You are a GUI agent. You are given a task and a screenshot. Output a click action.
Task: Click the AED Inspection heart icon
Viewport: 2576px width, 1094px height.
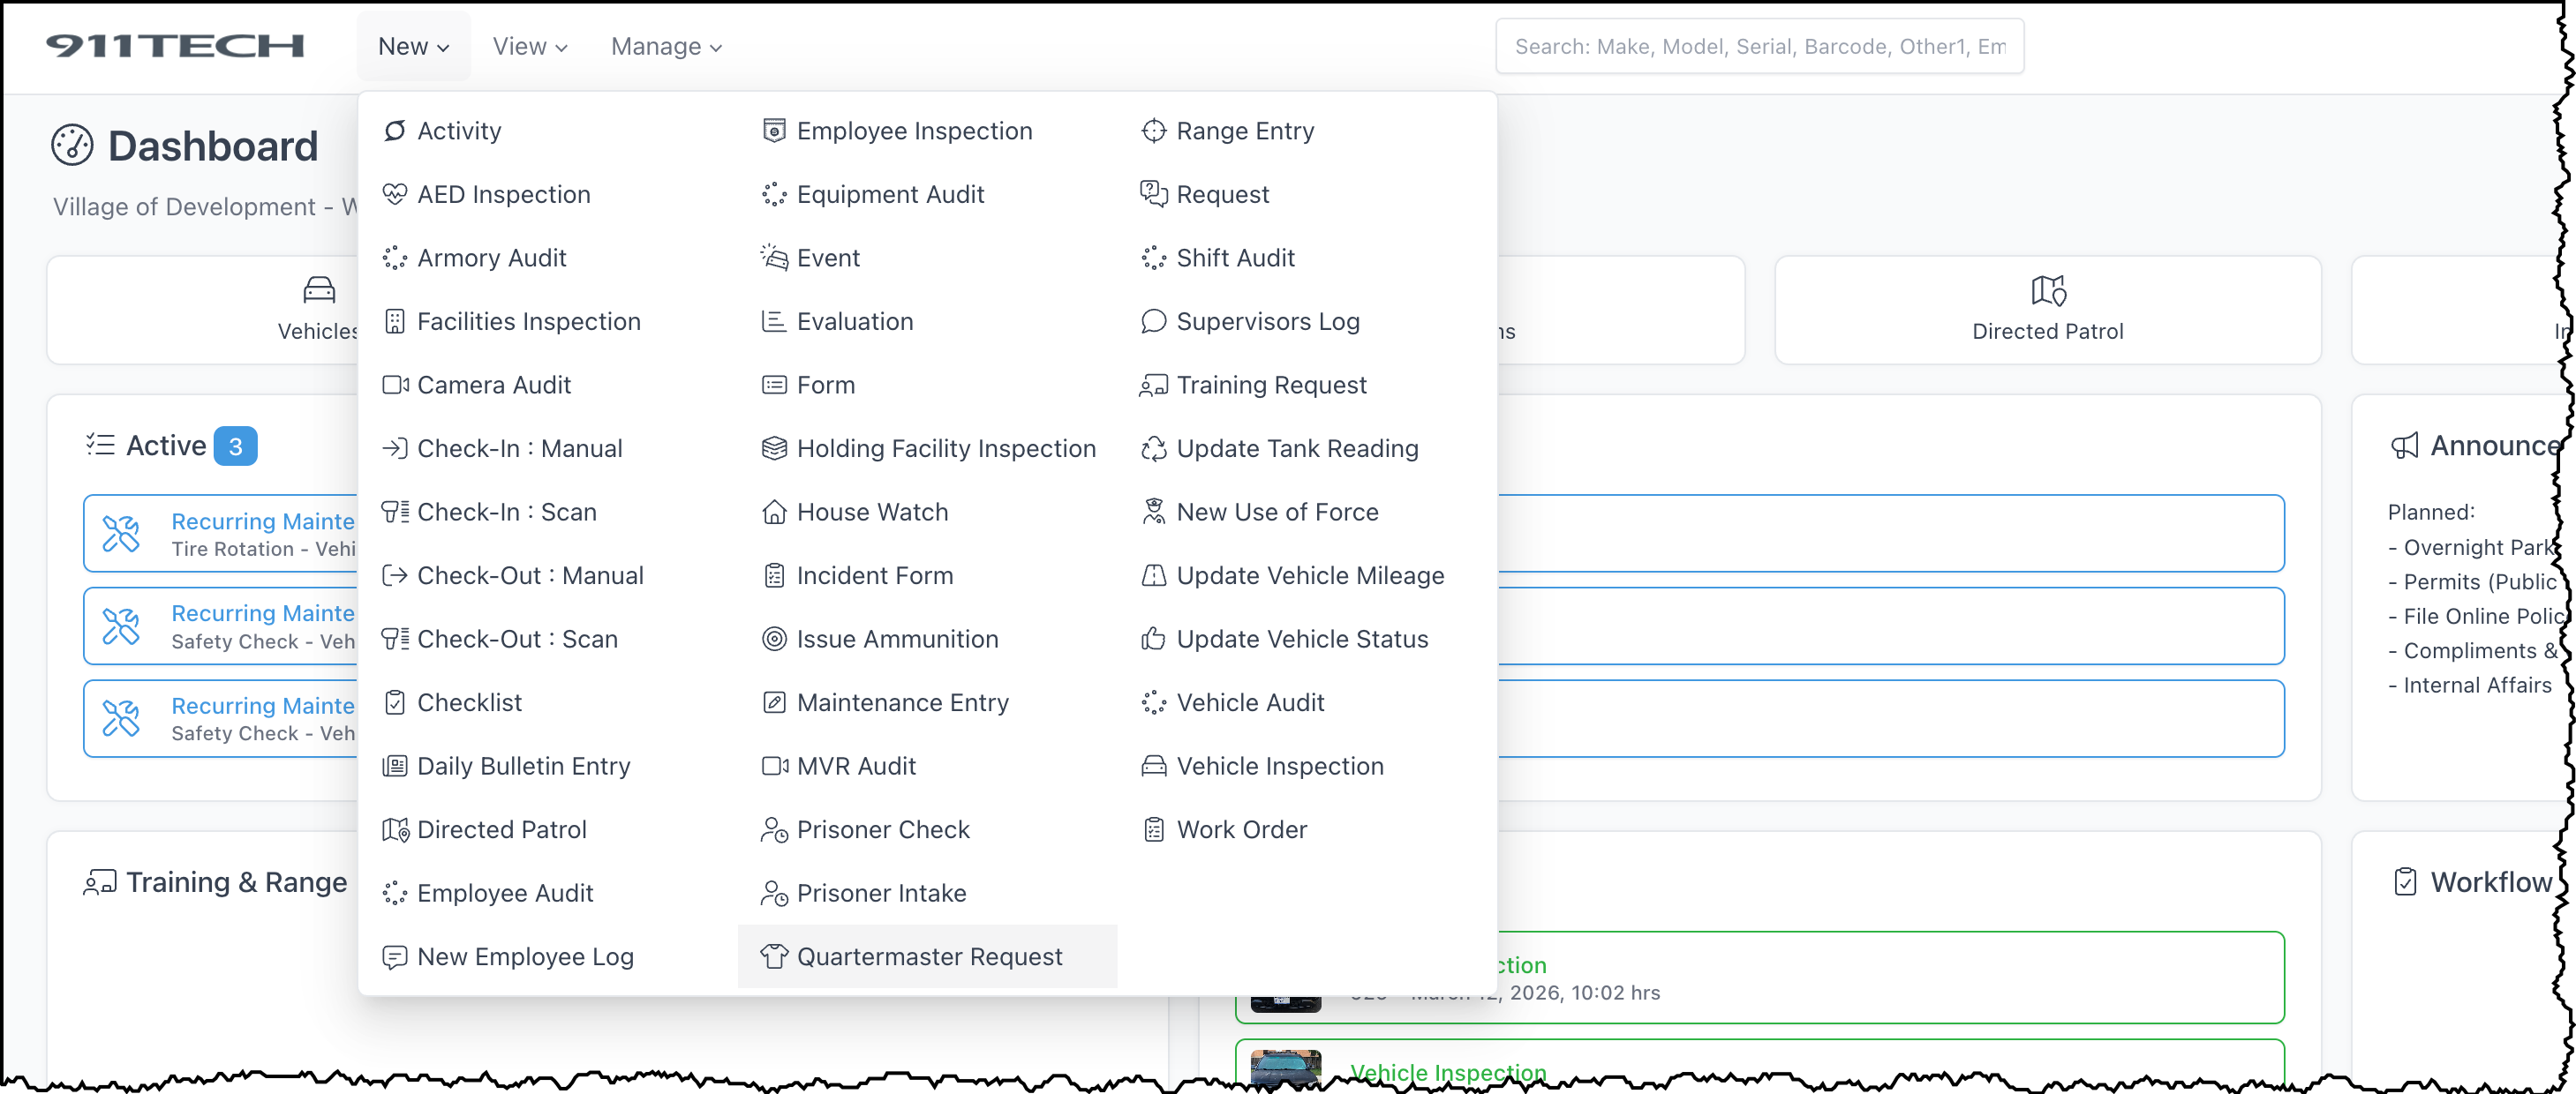tap(394, 194)
